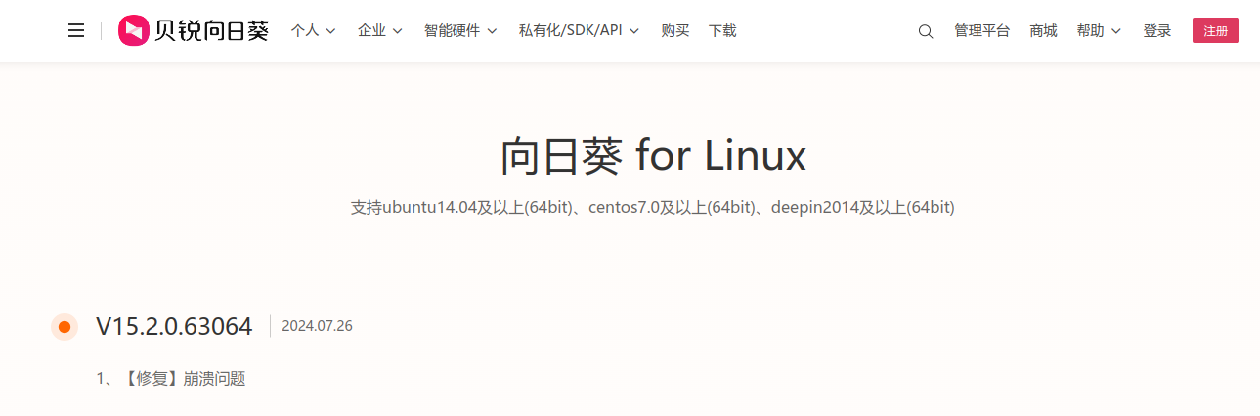Image resolution: width=1260 pixels, height=416 pixels.
Task: Click the 贝锐向日葵 logo icon
Action: pyautogui.click(x=134, y=30)
